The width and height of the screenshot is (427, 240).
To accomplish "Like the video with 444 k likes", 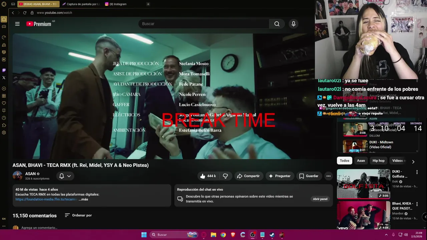I will point(208,176).
